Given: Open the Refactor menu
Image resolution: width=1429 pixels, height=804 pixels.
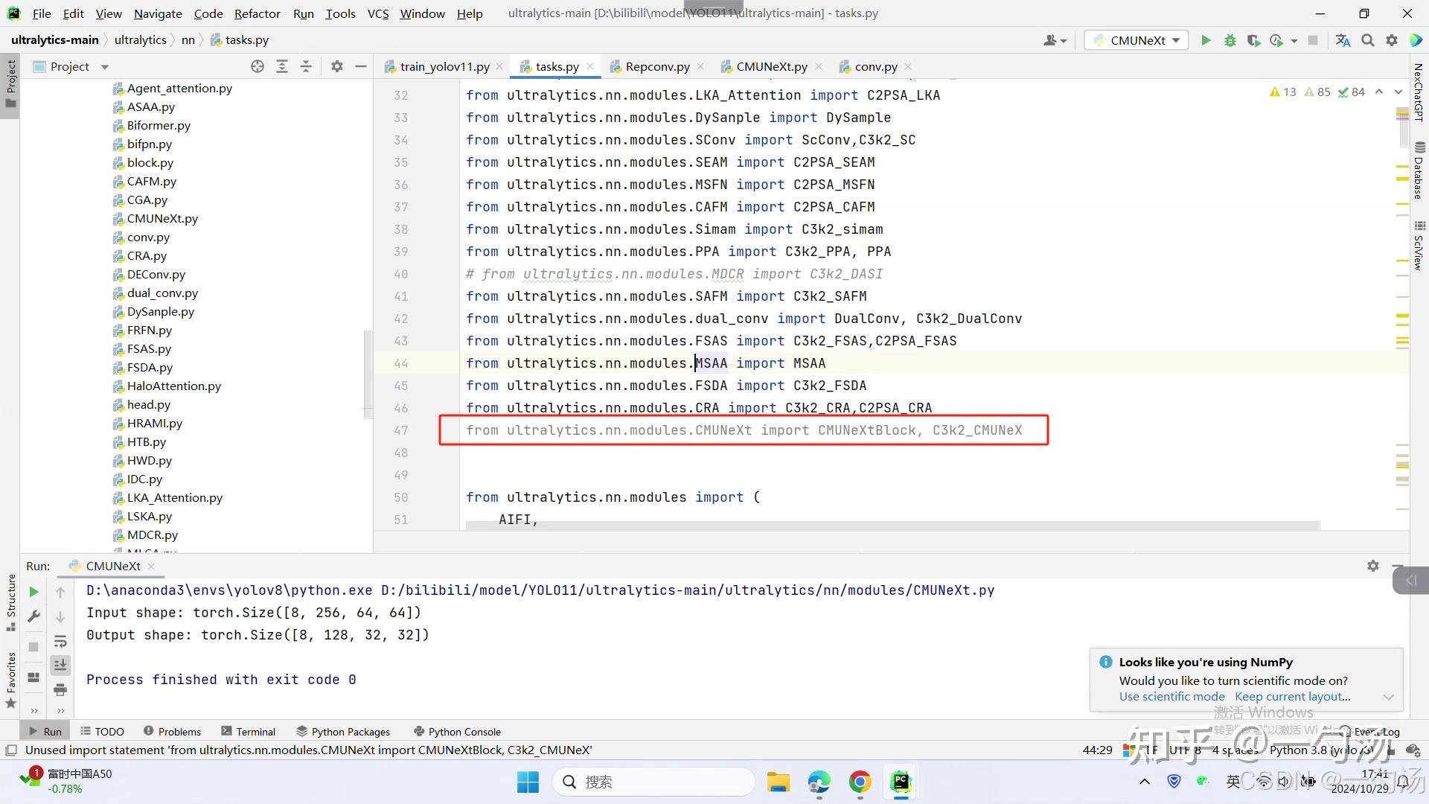Looking at the screenshot, I should 257,13.
